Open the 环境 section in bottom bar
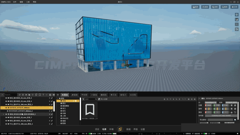The image size is (240, 135). click(111, 129)
